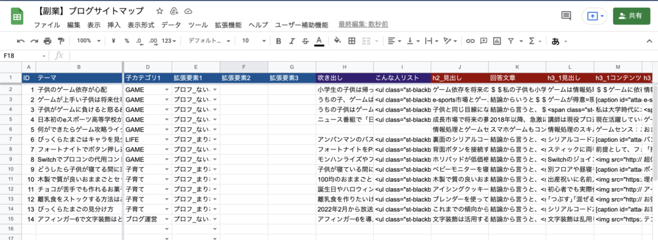The image size is (658, 240).
Task: Open the borders tool
Action: (352, 41)
